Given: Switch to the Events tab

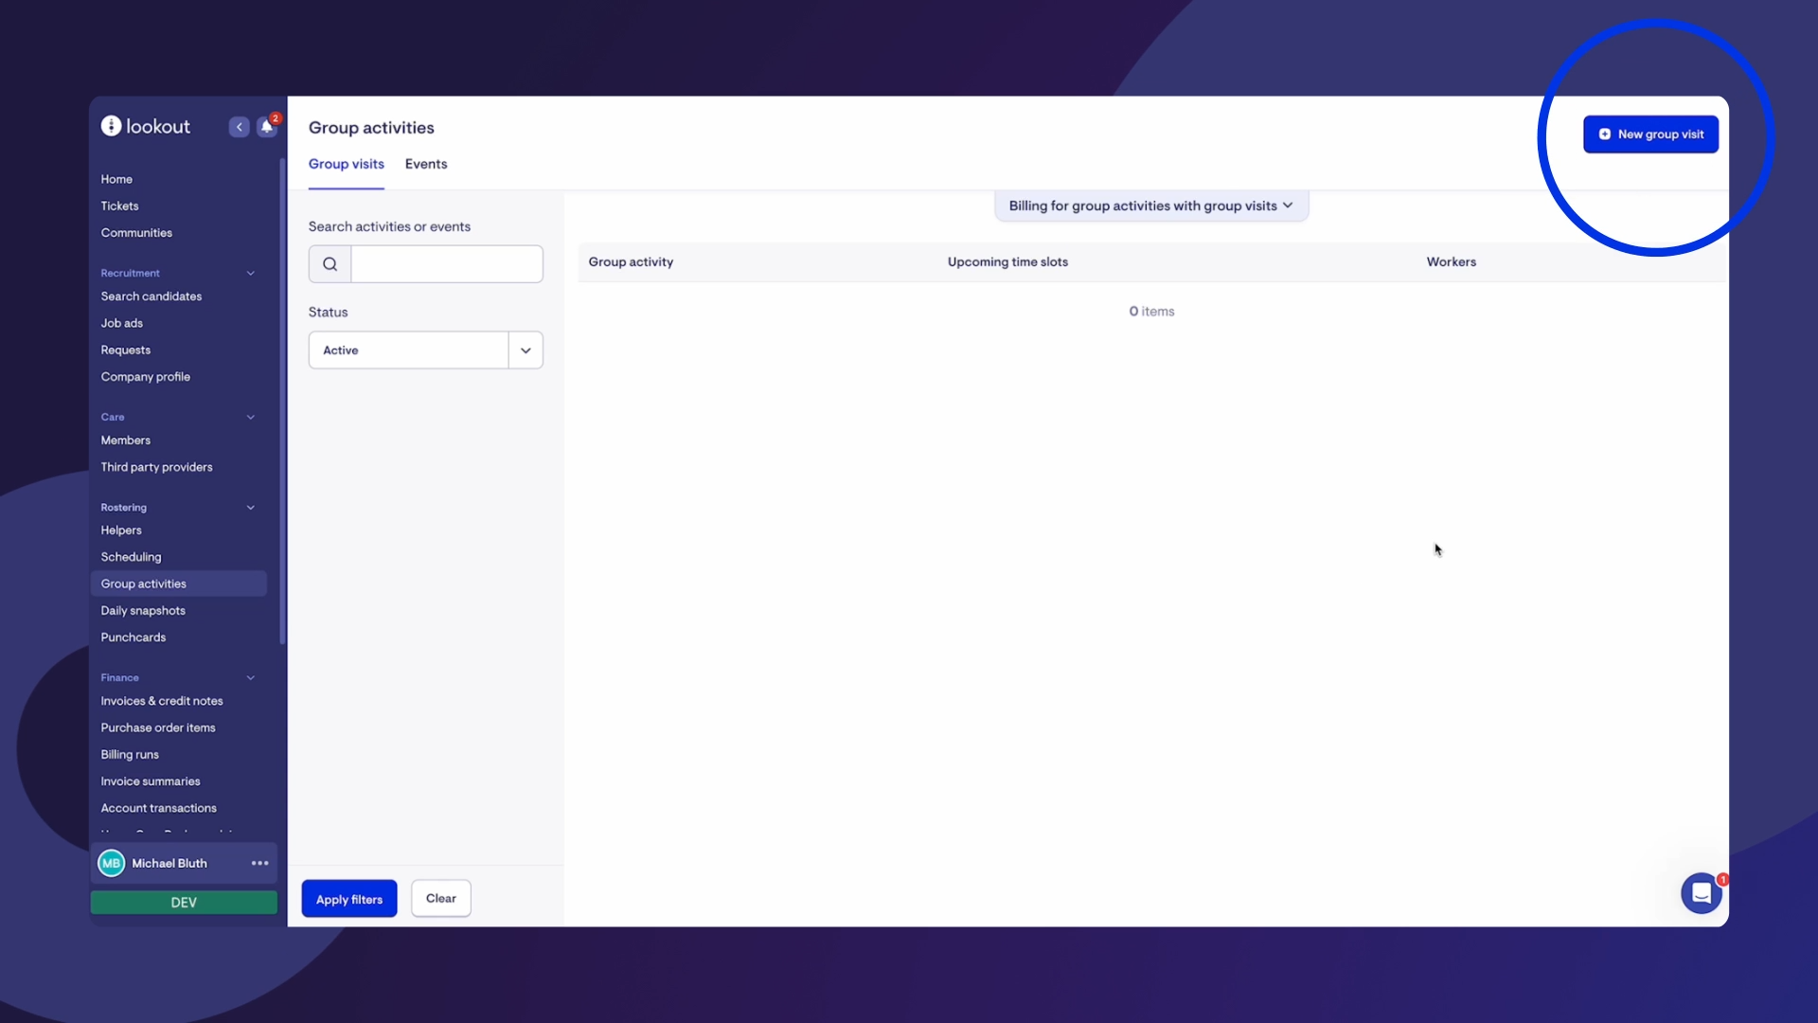Looking at the screenshot, I should (426, 164).
